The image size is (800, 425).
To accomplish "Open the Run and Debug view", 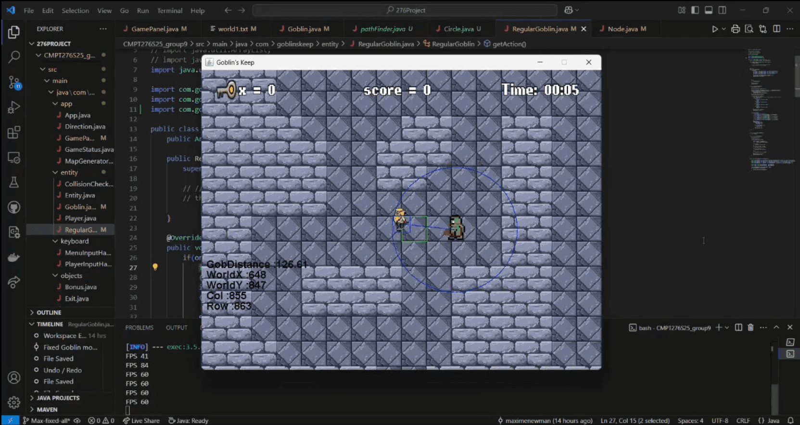I will coord(14,107).
